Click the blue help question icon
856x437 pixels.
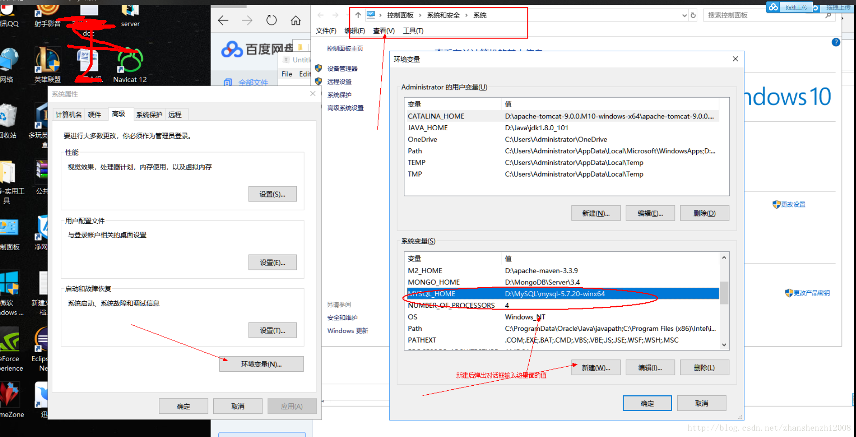836,42
